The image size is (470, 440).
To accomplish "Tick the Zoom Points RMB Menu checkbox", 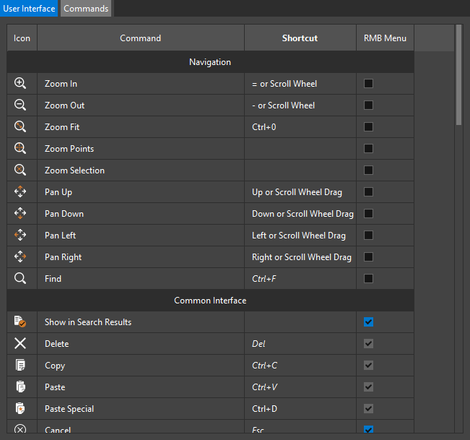I will pyautogui.click(x=368, y=148).
